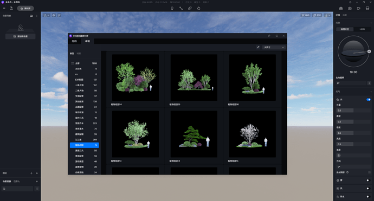
Task: Adjust the first cloud 0.5 slider
Action: (x=353, y=111)
